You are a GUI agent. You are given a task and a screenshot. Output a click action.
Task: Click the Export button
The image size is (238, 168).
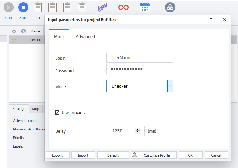point(57,155)
